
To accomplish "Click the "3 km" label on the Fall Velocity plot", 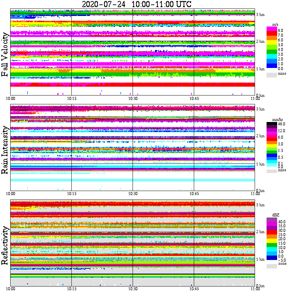I will (260, 15).
